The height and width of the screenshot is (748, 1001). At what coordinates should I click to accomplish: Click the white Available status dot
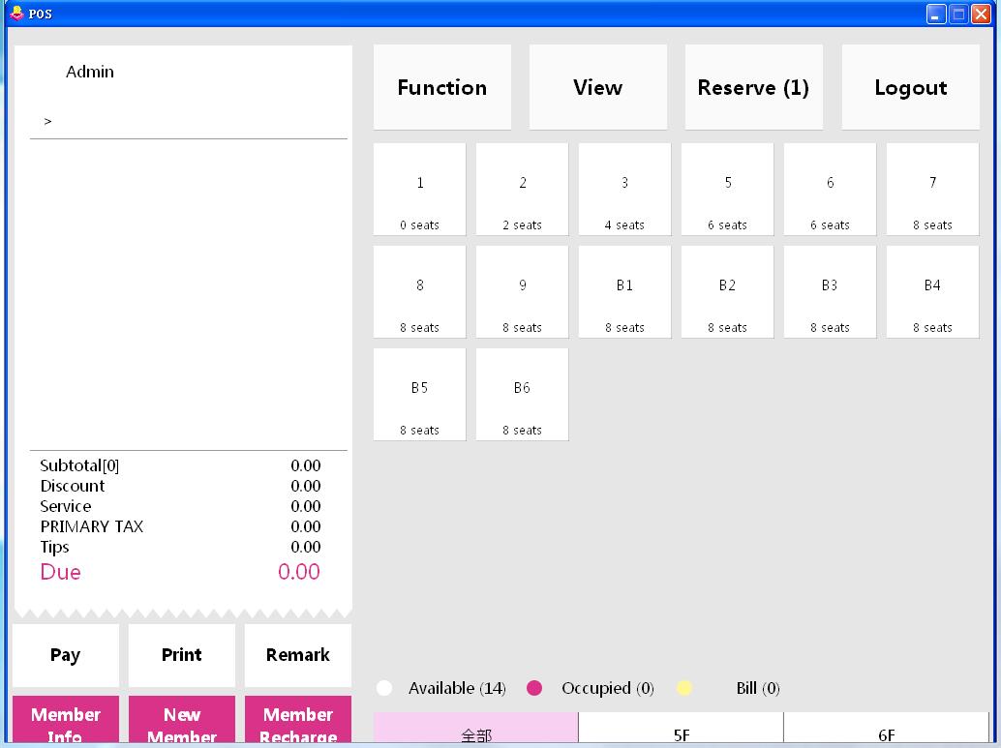[384, 688]
